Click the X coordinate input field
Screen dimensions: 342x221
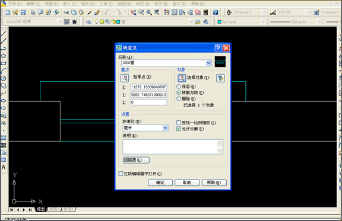coord(149,87)
